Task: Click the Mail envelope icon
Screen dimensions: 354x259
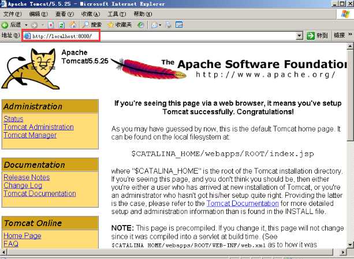Action: pos(155,25)
